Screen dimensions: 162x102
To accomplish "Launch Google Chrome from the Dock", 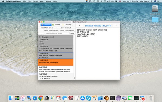I will click(x=41, y=98).
